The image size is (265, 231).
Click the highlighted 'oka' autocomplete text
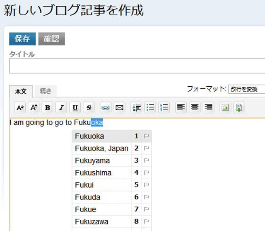coord(97,122)
